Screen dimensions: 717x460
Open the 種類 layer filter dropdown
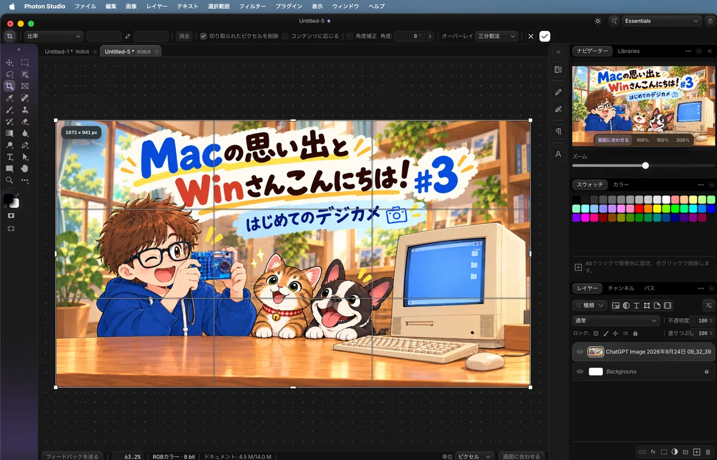[x=590, y=305]
